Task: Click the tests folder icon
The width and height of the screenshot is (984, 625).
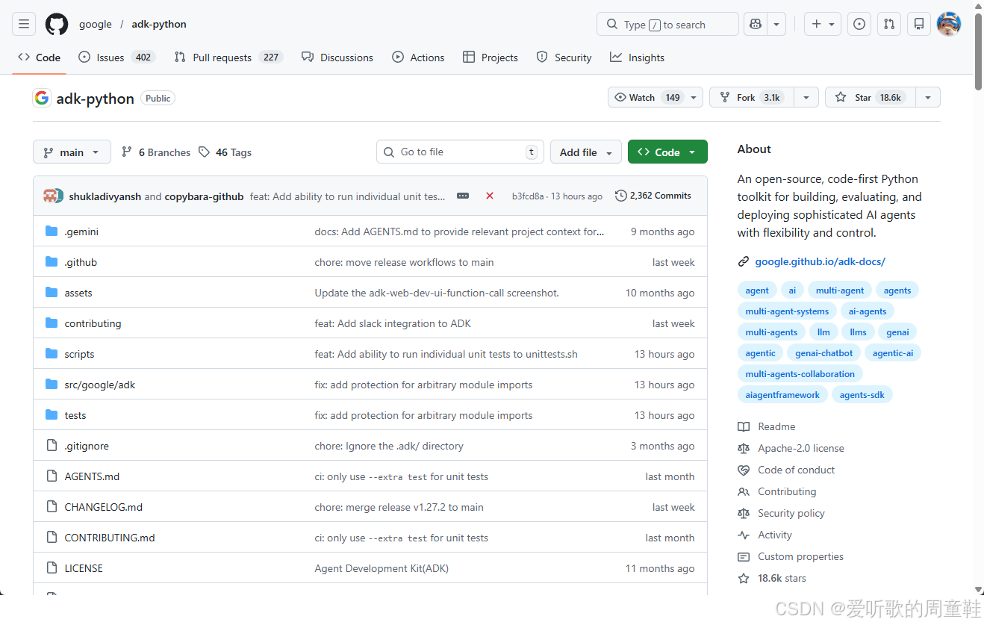Action: tap(52, 415)
